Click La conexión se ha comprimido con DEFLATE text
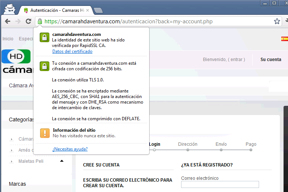Image resolution: width=288 pixels, height=192 pixels. 96,119
